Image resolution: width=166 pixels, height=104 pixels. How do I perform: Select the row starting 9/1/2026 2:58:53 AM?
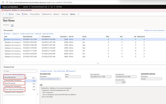pos(85,57)
